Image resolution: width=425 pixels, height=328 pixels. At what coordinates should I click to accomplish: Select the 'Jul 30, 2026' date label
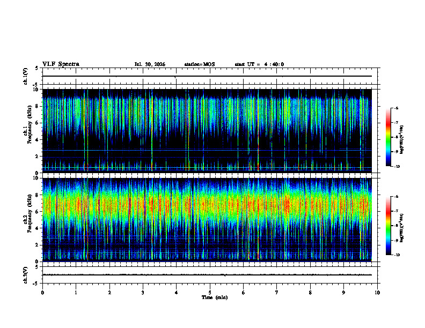pyautogui.click(x=150, y=64)
